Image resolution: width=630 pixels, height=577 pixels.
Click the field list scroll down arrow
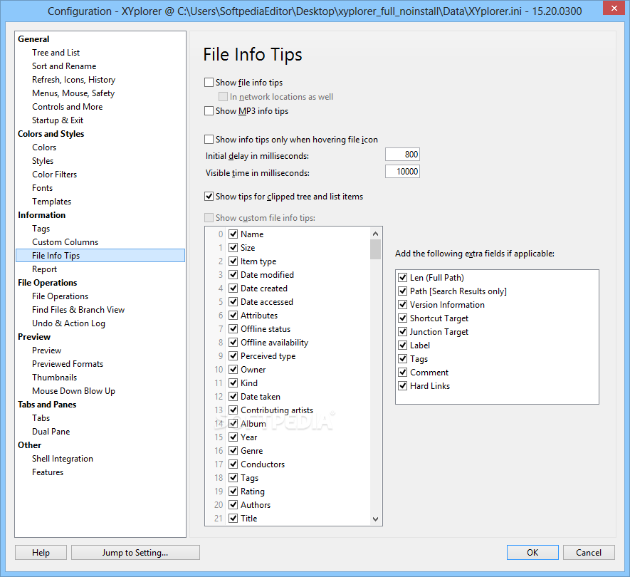375,519
